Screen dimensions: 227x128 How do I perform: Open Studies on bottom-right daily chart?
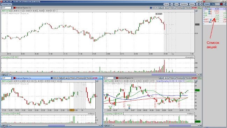coord(188,78)
